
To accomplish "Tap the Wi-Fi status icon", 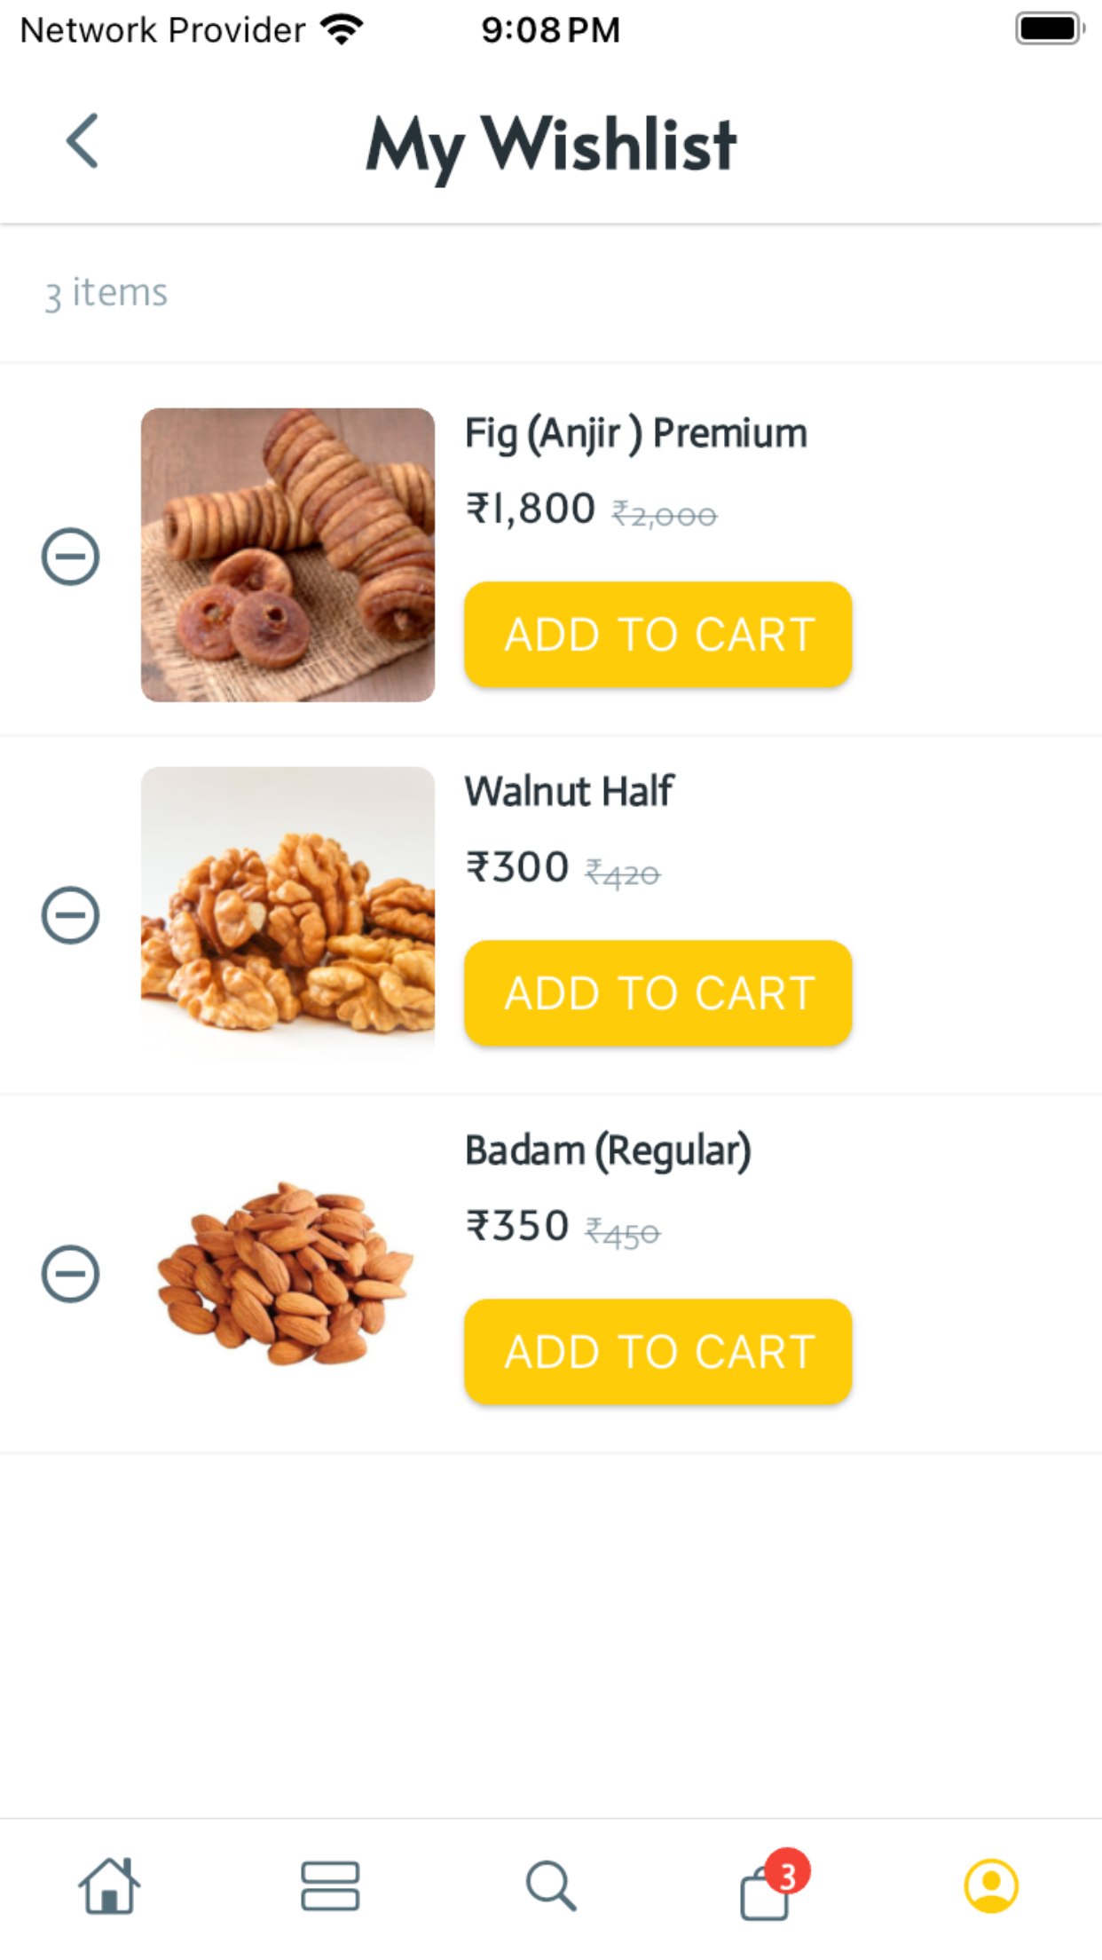I will pos(342,29).
